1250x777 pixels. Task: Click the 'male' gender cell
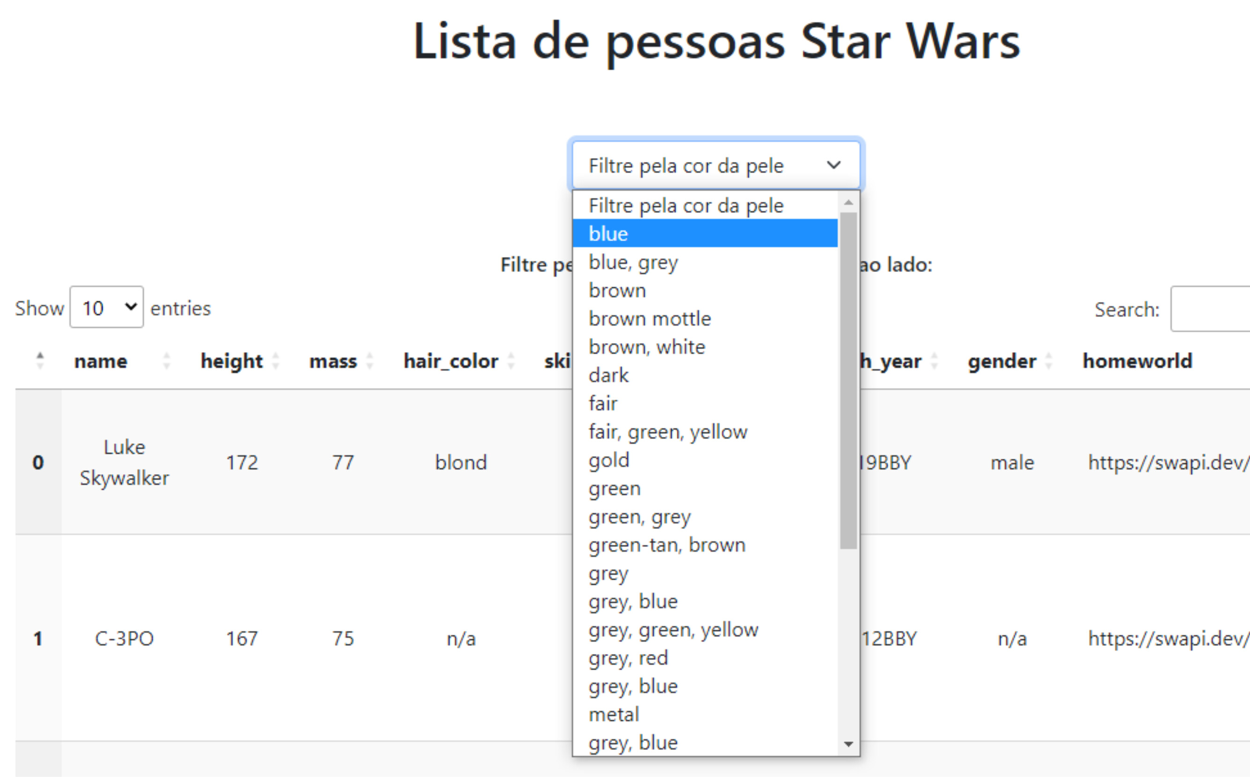pos(1012,462)
